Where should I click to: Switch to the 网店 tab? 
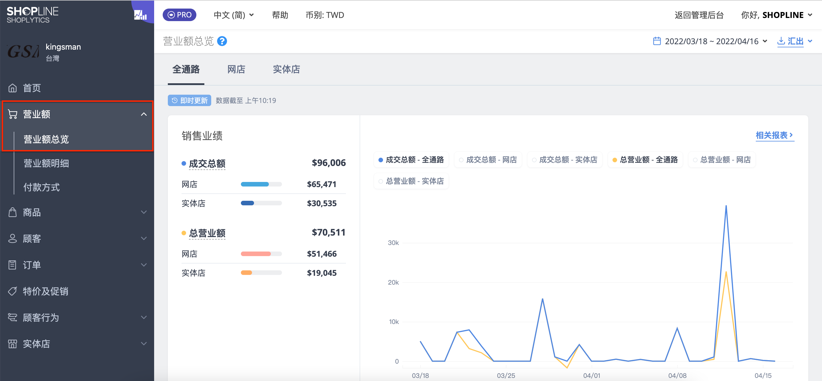pos(236,69)
